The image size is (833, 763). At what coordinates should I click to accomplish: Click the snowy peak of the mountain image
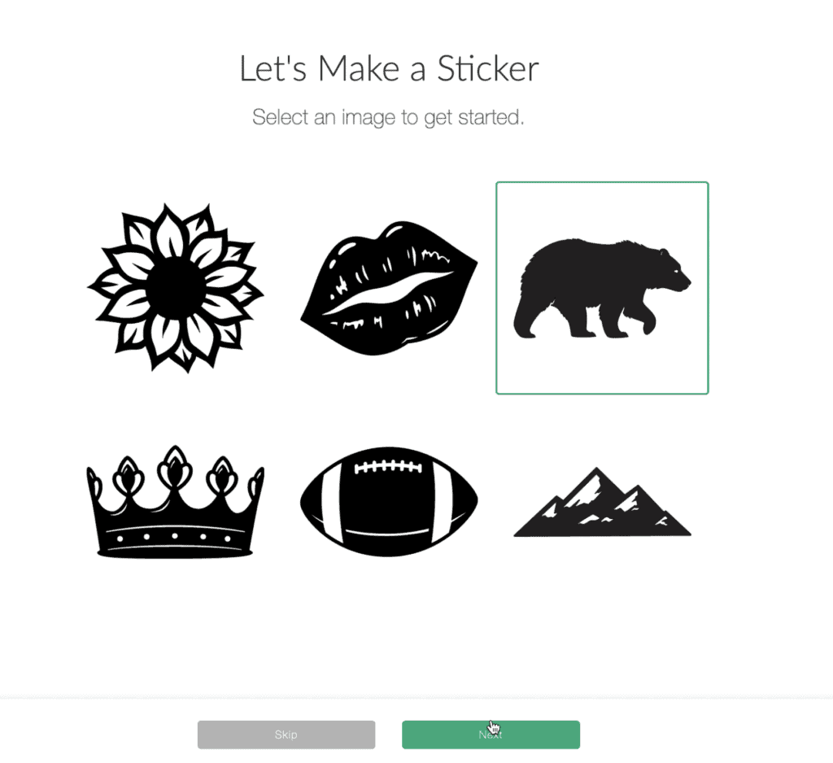pos(590,486)
